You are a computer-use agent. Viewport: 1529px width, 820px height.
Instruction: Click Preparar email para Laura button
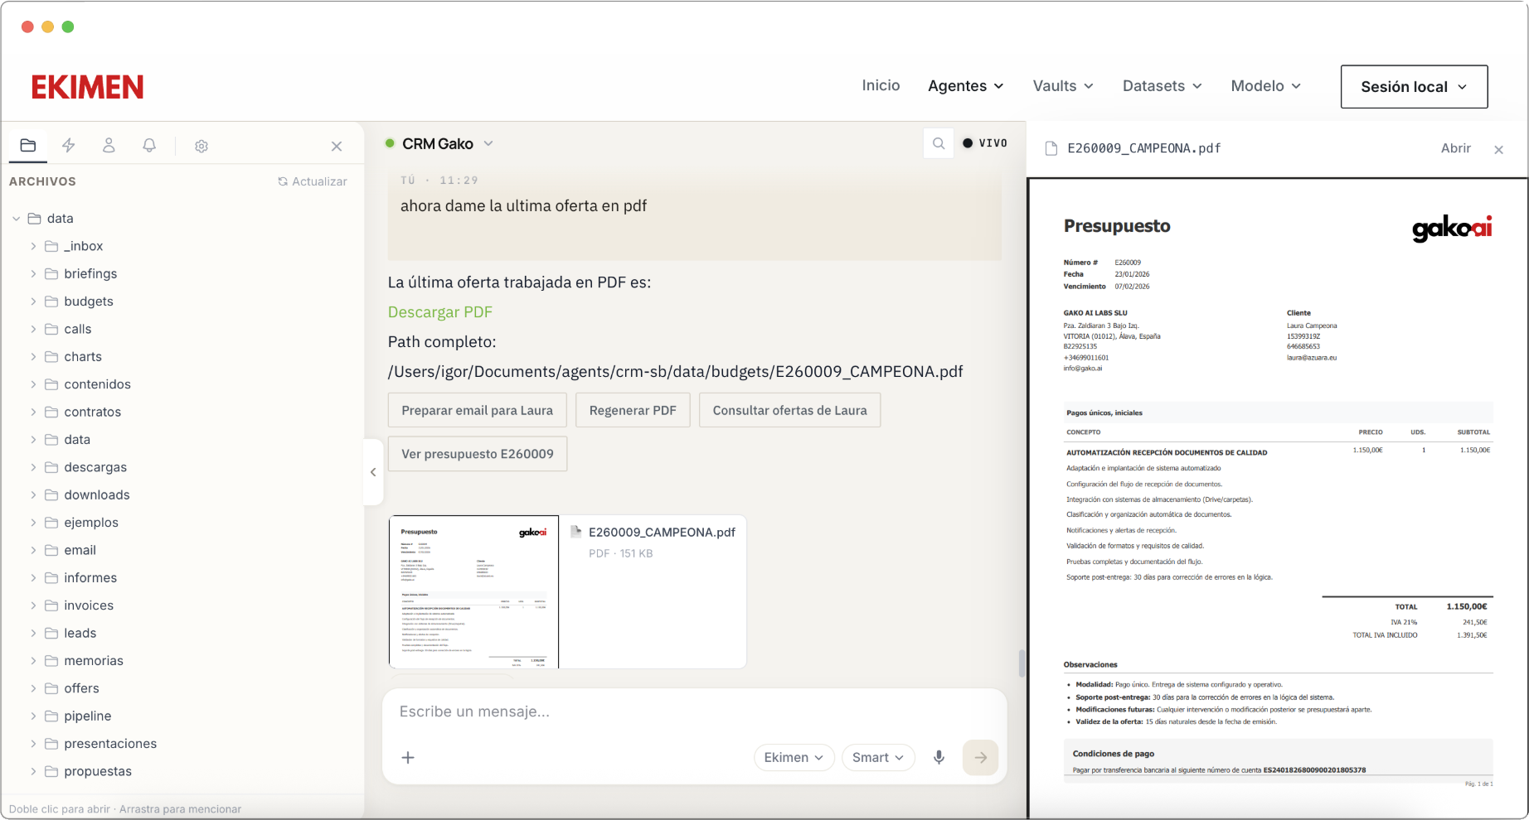coord(478,410)
